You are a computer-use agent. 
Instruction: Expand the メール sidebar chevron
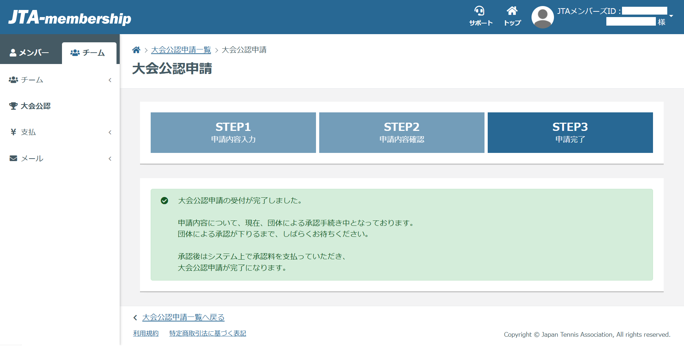tap(110, 159)
